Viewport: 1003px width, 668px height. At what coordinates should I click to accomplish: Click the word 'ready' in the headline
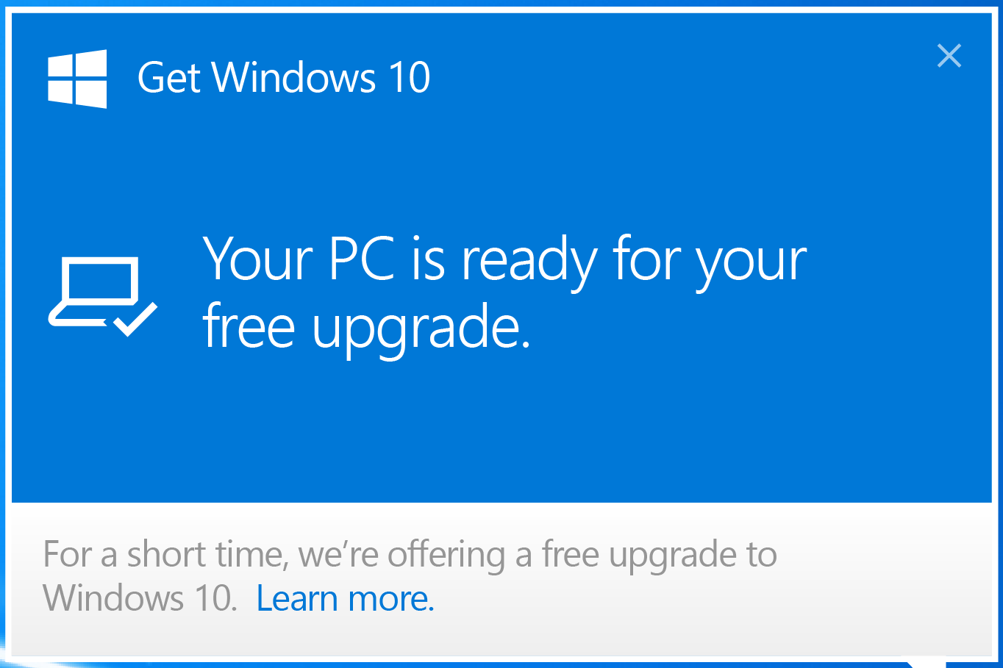[529, 261]
